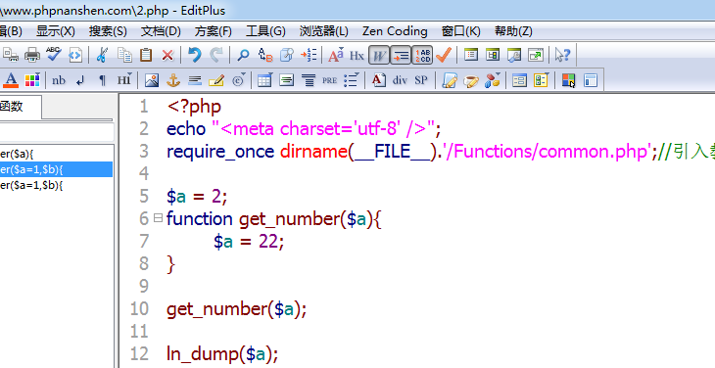
Task: Click the red A page icon
Action: pyautogui.click(x=378, y=80)
